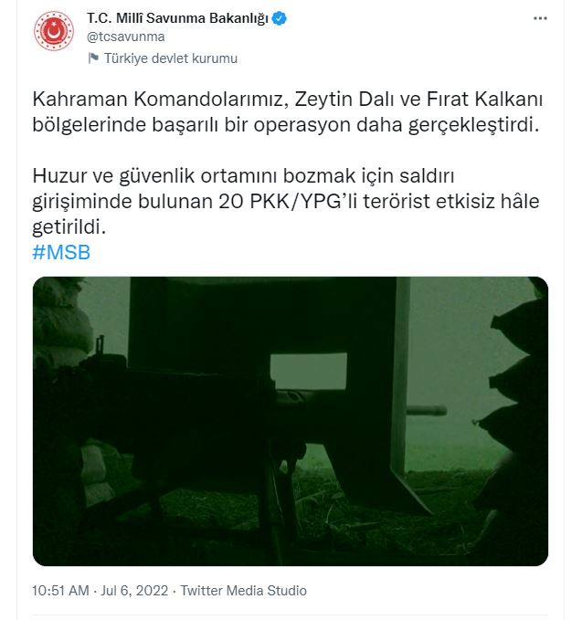This screenshot has width=582, height=620.
Task: Click the words Zeytin Dalı in tweet
Action: tap(344, 100)
